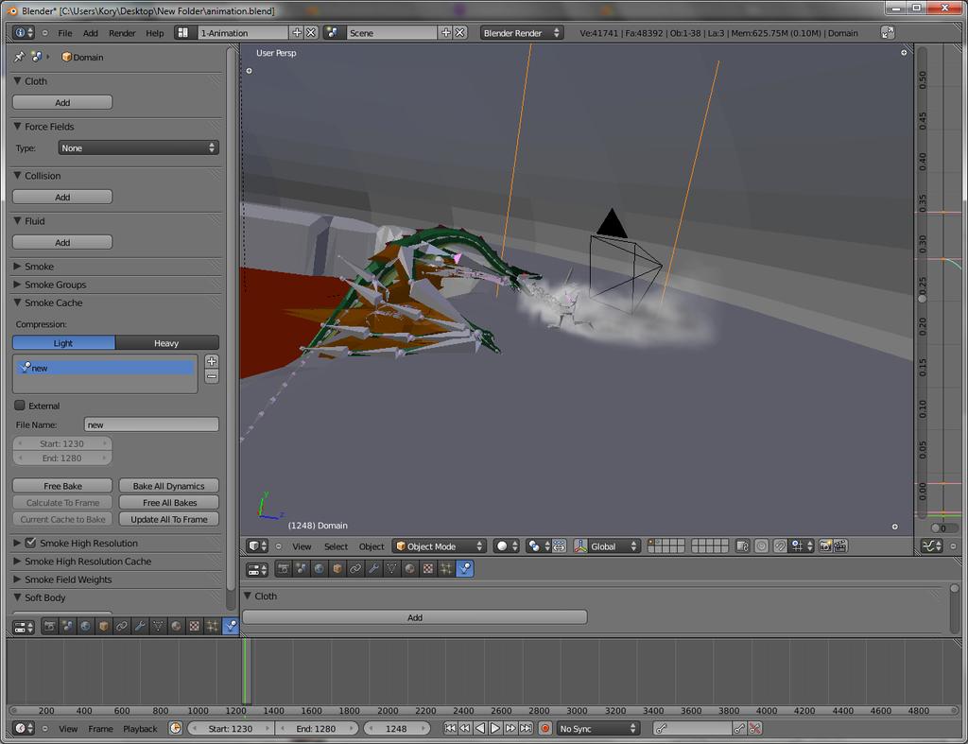968x744 pixels.
Task: Render OpenGL still image of the viewport
Action: click(825, 546)
